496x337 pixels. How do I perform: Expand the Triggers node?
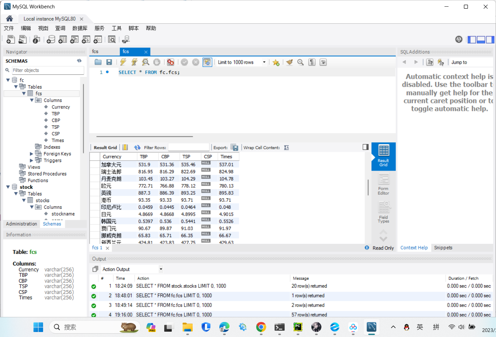tap(32, 160)
